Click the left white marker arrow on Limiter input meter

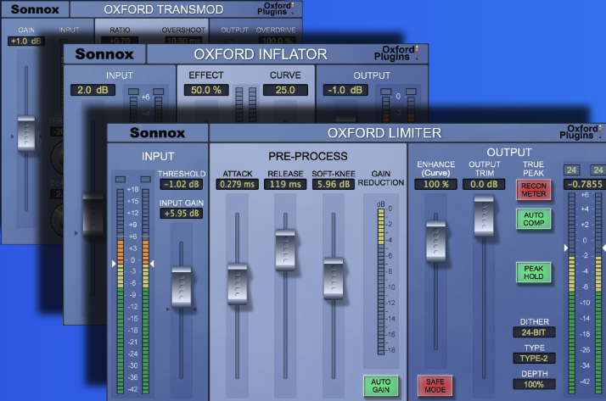click(x=114, y=264)
